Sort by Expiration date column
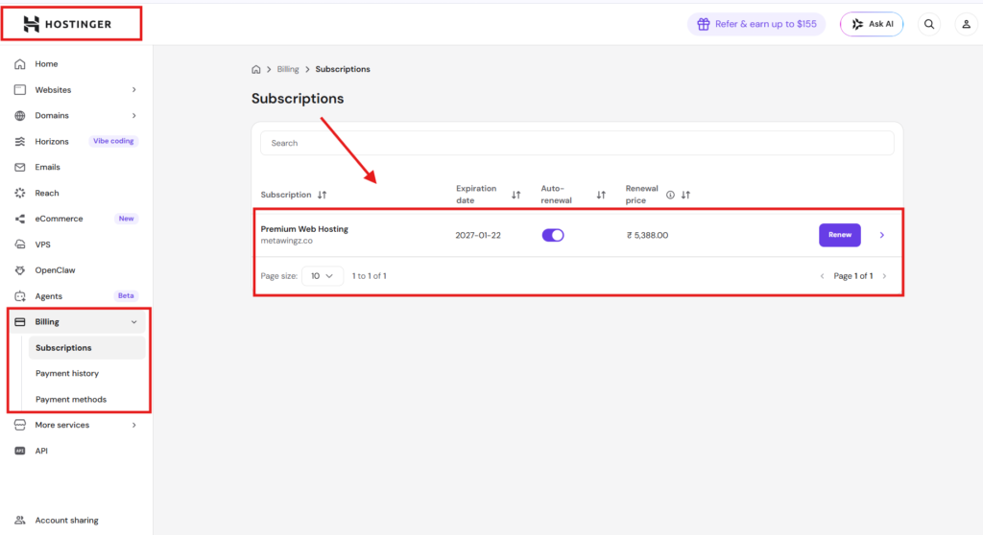The width and height of the screenshot is (983, 535). [x=515, y=195]
